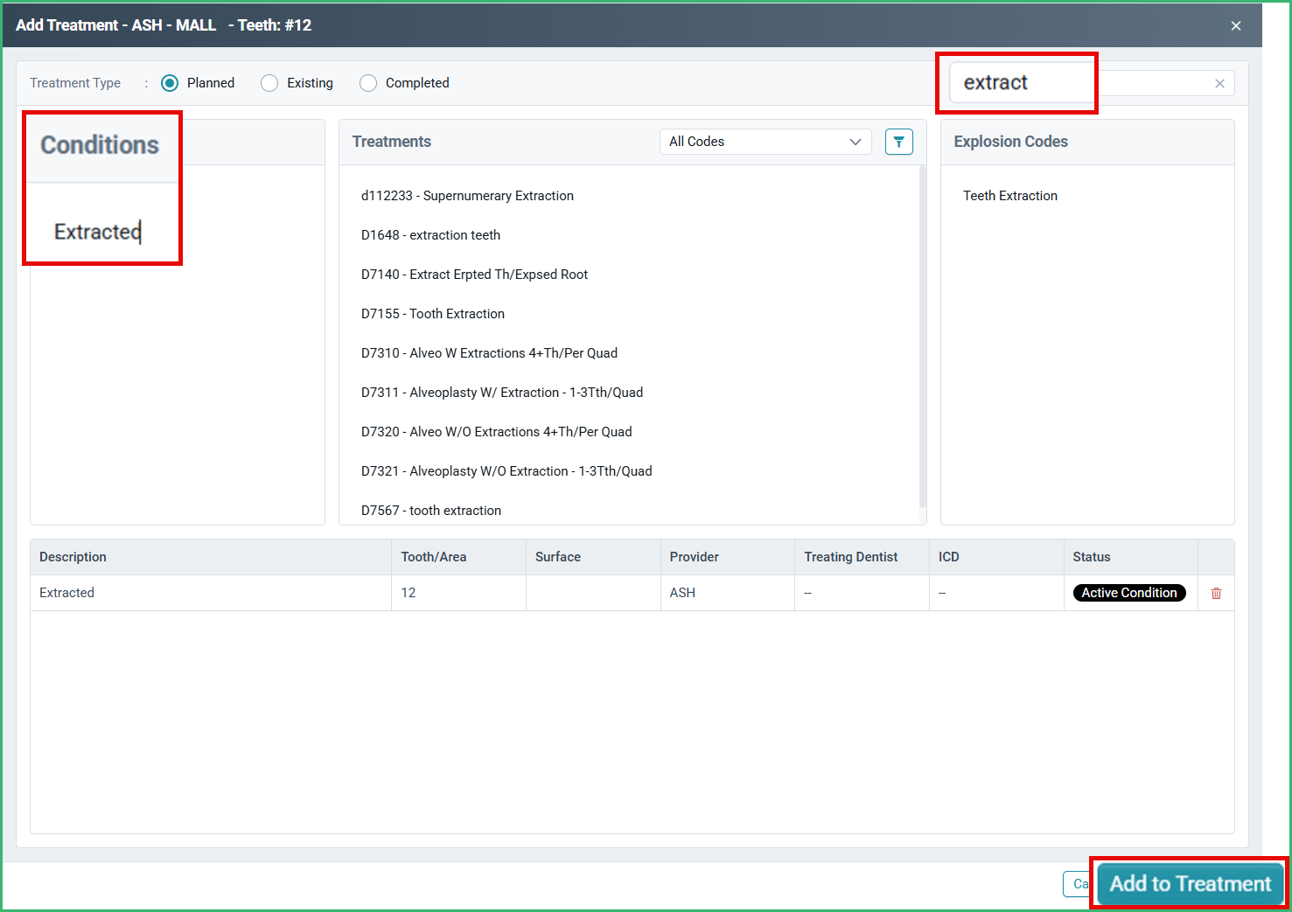Select Teeth Extraction explosion code
The height and width of the screenshot is (912, 1292).
[1010, 196]
